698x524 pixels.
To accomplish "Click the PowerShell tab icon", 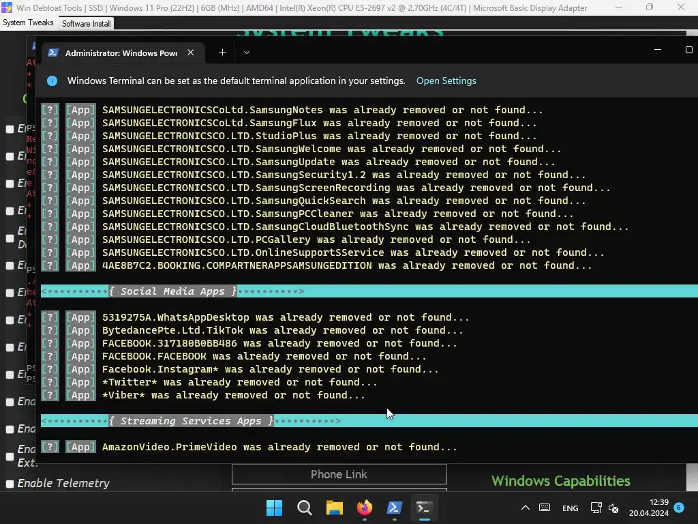I will pyautogui.click(x=53, y=53).
